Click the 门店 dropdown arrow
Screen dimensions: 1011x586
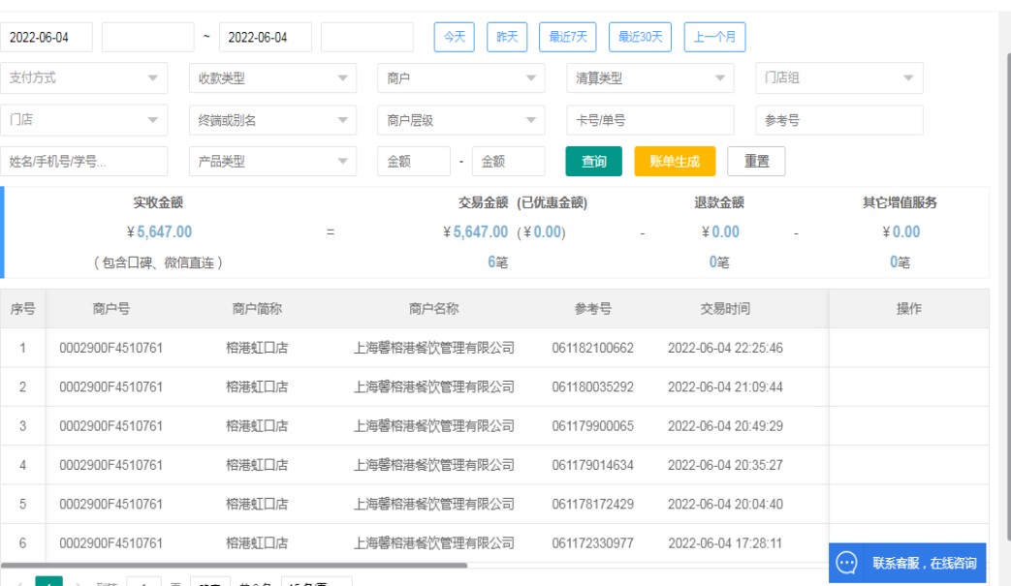pos(152,120)
